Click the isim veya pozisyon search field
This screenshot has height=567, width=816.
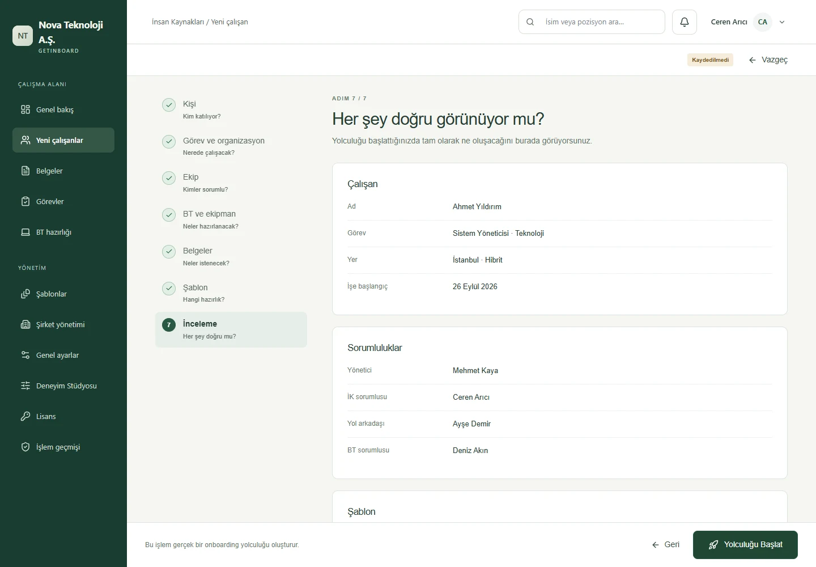tap(592, 22)
